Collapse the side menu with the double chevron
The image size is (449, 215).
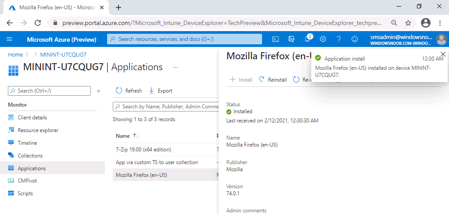(x=98, y=91)
